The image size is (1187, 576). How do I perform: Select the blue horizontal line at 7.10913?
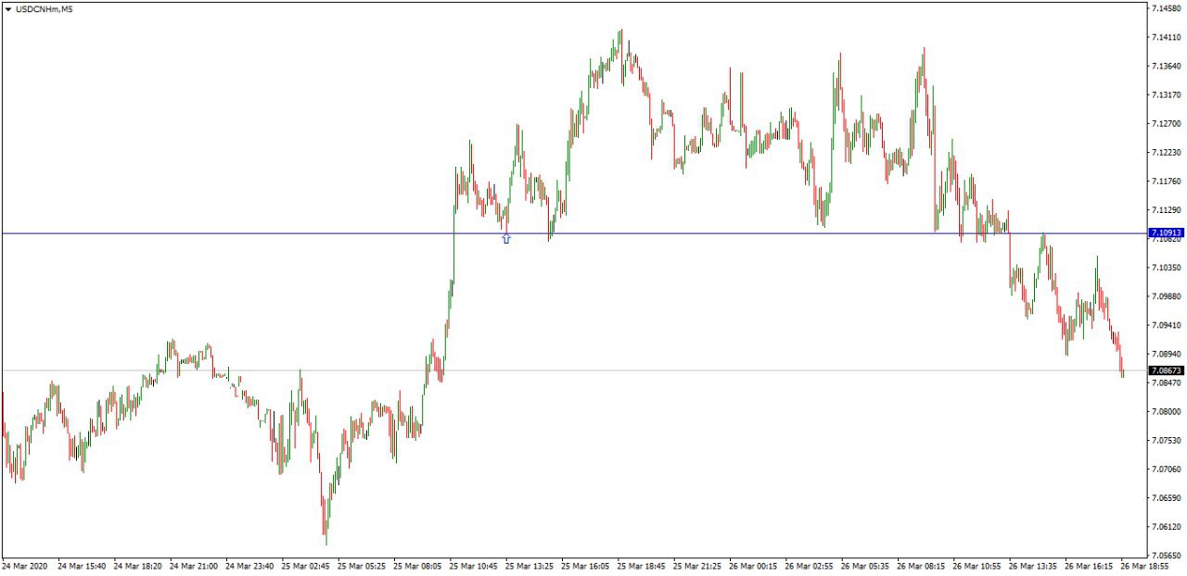tap(574, 233)
